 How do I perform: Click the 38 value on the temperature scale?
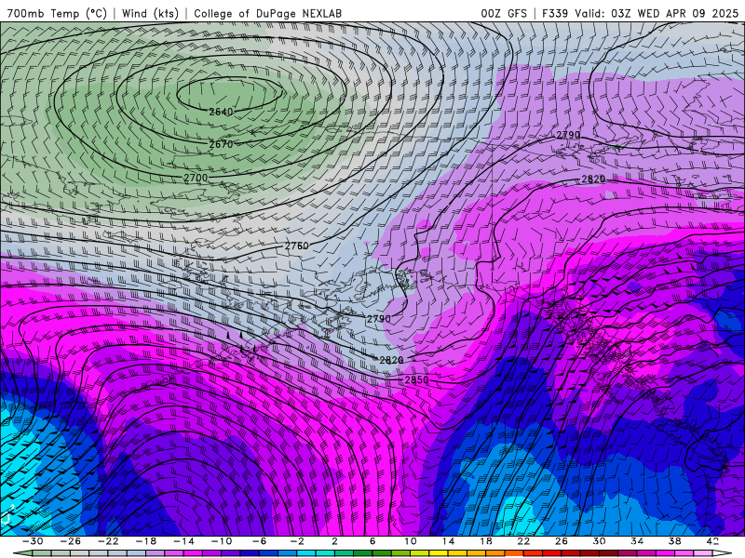click(674, 541)
